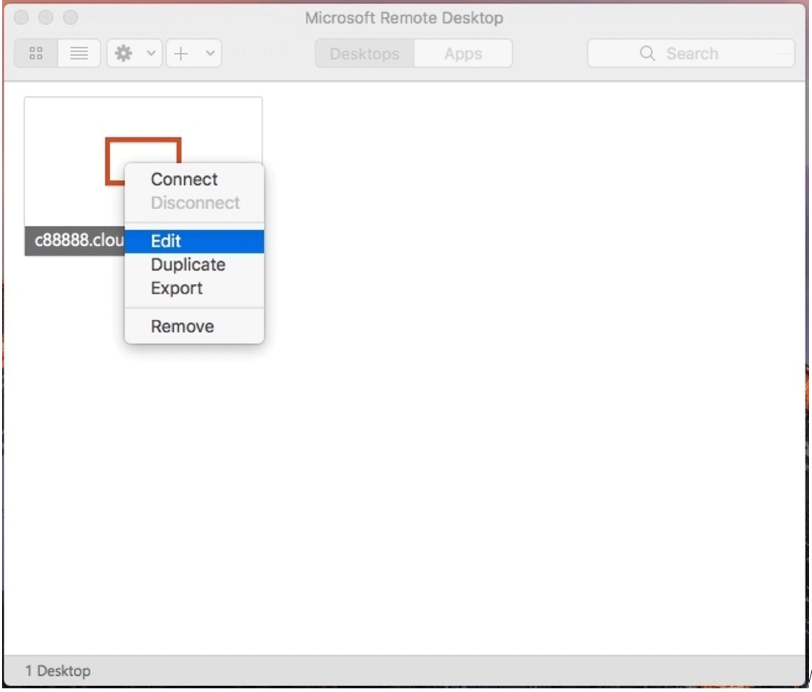Close the Microsoft Remote Desktop window

tap(21, 18)
